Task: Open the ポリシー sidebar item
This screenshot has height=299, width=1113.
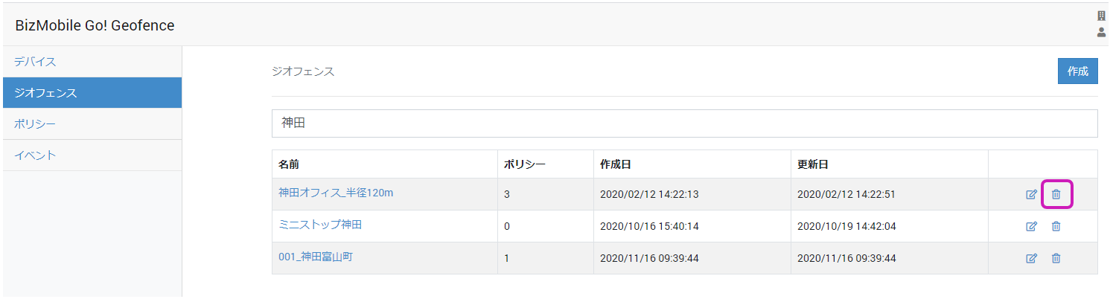Action: (x=35, y=124)
